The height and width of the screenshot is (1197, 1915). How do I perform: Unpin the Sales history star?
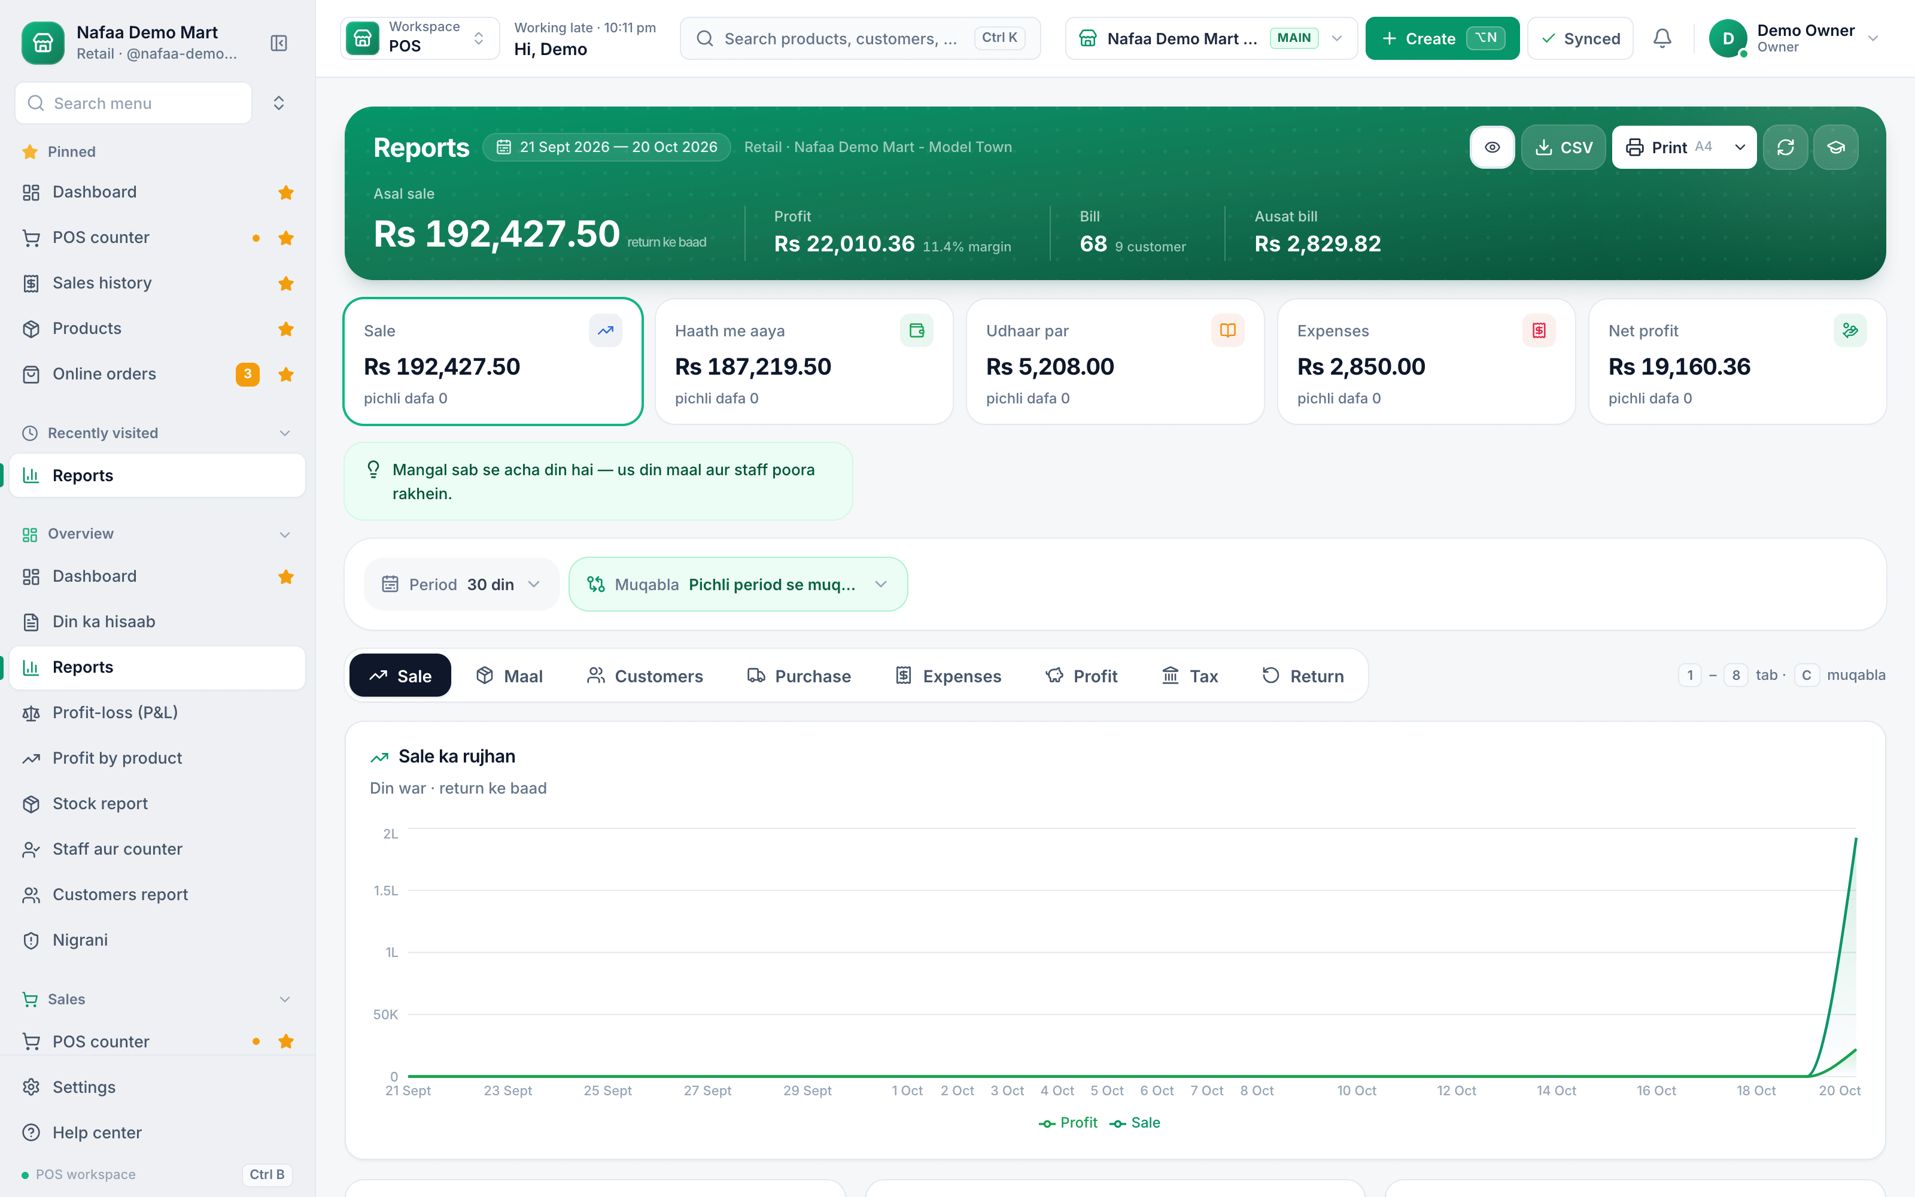[x=285, y=284]
